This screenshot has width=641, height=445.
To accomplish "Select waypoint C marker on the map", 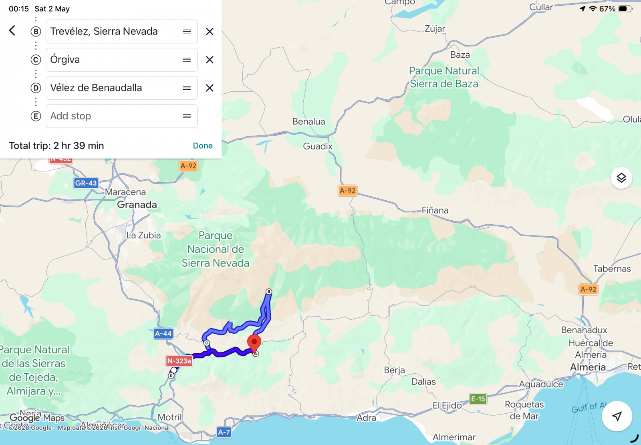I will tap(207, 343).
